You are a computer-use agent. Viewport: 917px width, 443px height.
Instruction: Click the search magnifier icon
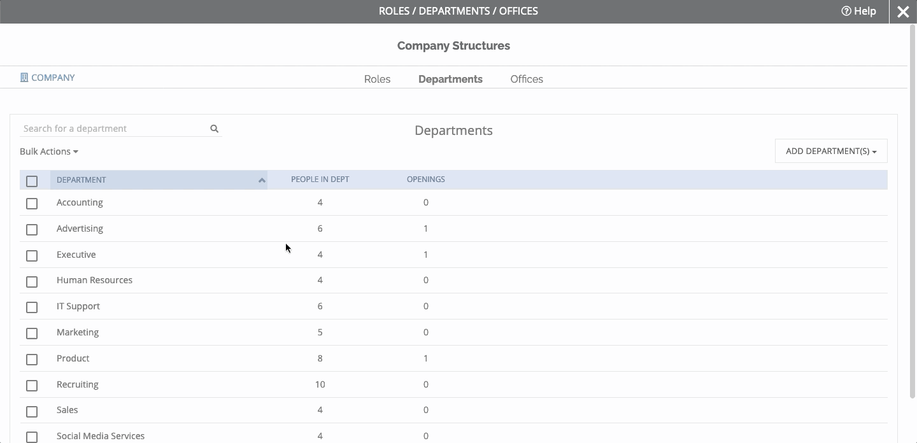[x=215, y=129]
